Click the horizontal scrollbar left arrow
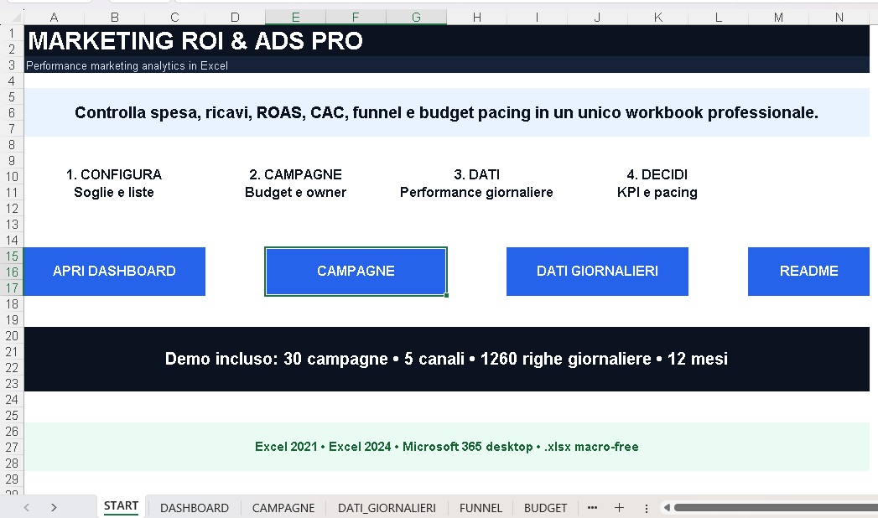The image size is (878, 518). point(667,508)
